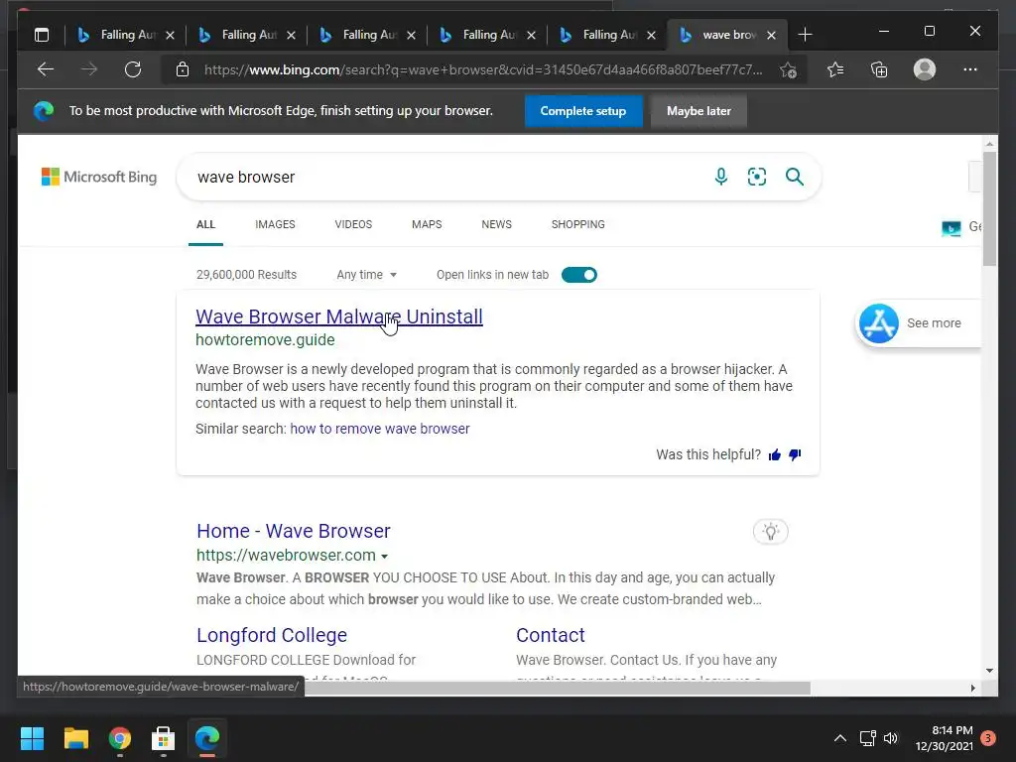Open the vertical tabs menu icon
This screenshot has width=1016, height=762.
(42, 35)
